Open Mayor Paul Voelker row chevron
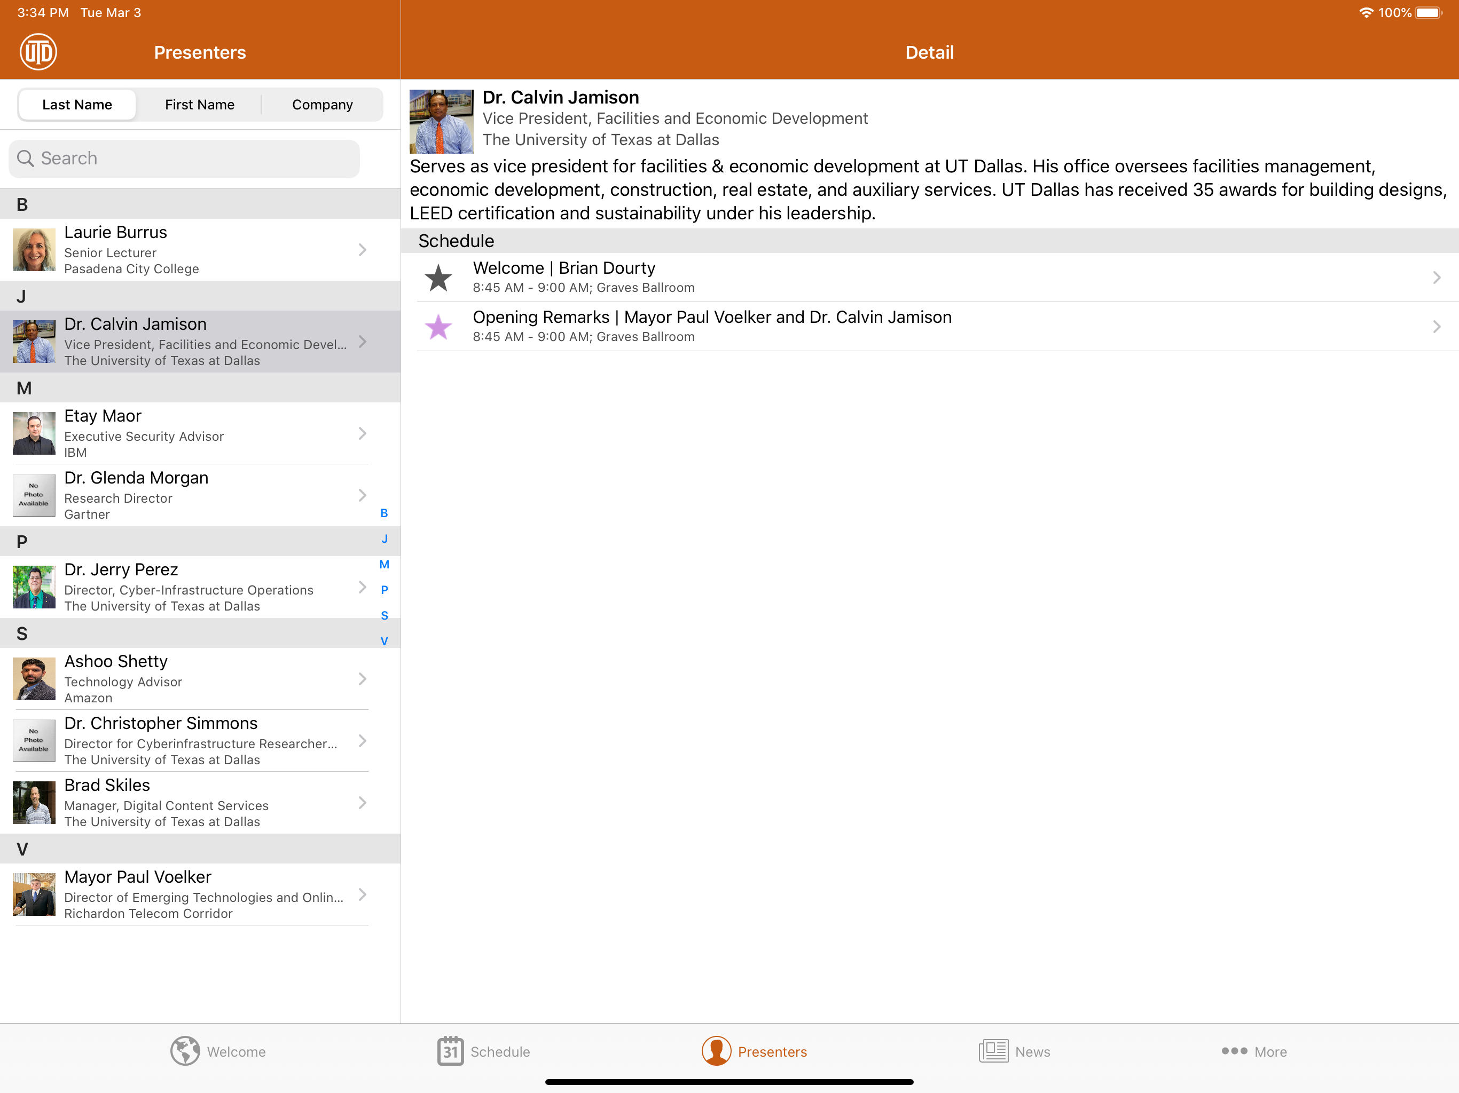Viewport: 1459px width, 1093px height. point(362,894)
